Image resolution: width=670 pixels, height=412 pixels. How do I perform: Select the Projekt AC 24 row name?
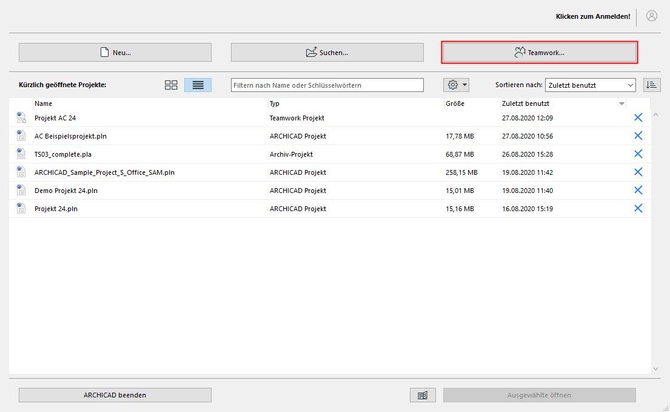pos(55,118)
